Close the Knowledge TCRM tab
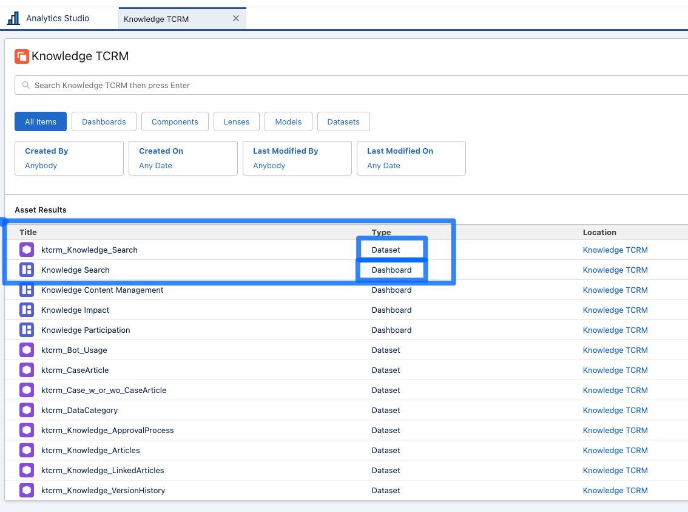 [236, 18]
